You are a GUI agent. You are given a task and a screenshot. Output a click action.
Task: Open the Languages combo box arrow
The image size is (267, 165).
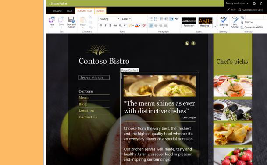265,17
